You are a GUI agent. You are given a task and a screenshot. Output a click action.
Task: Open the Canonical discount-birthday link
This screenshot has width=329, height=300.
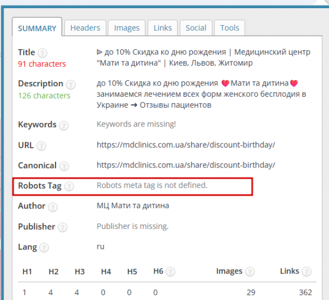[186, 165]
